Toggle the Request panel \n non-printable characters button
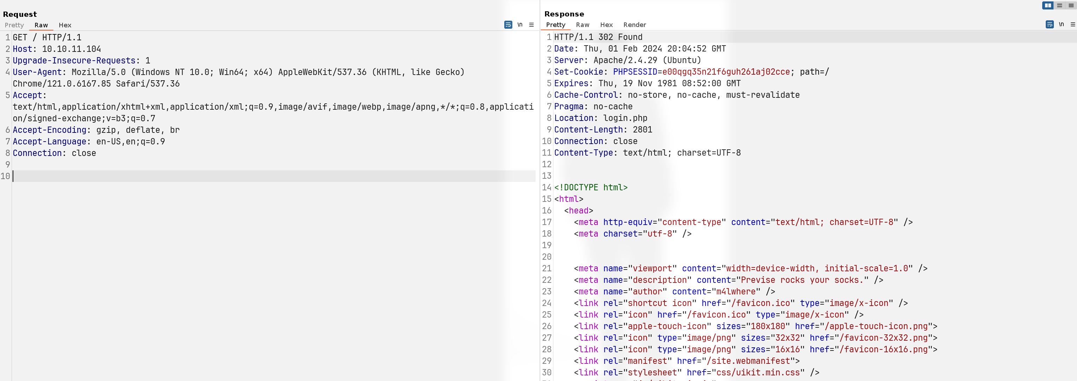Image resolution: width=1077 pixels, height=381 pixels. pos(520,25)
